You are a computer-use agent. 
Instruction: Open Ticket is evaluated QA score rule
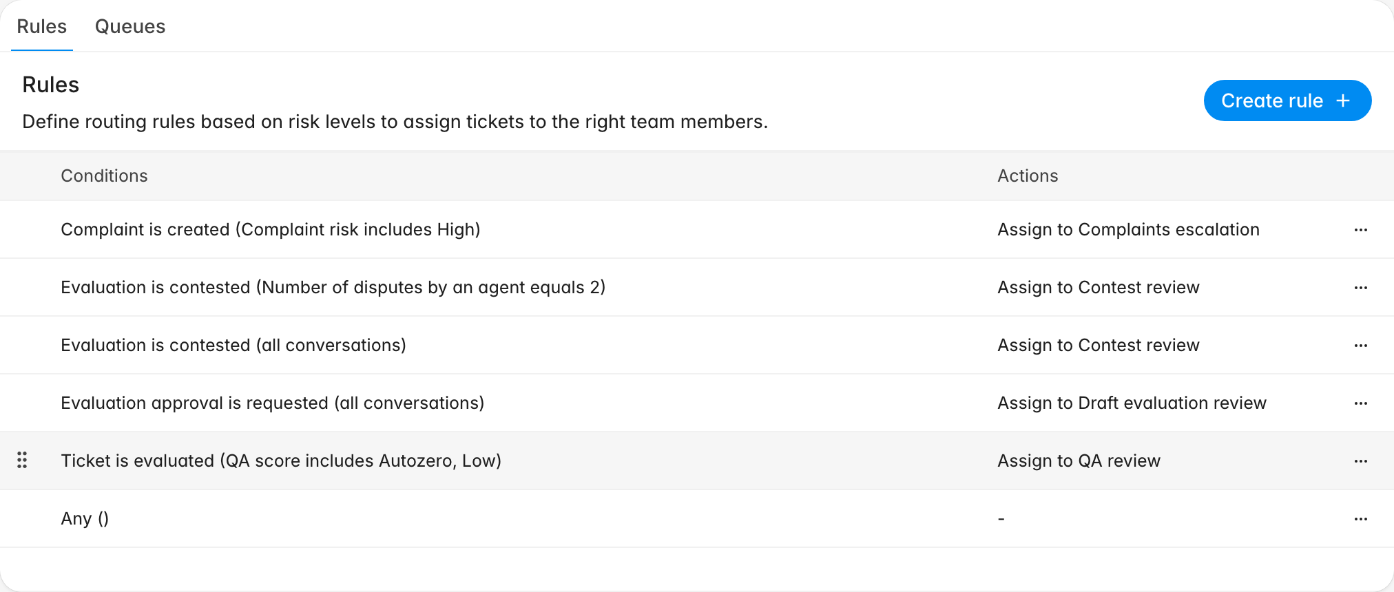tap(697, 461)
